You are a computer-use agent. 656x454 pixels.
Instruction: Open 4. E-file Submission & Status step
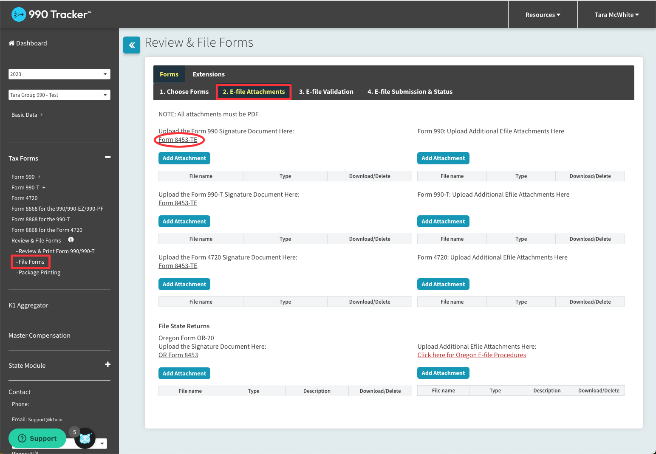(410, 92)
